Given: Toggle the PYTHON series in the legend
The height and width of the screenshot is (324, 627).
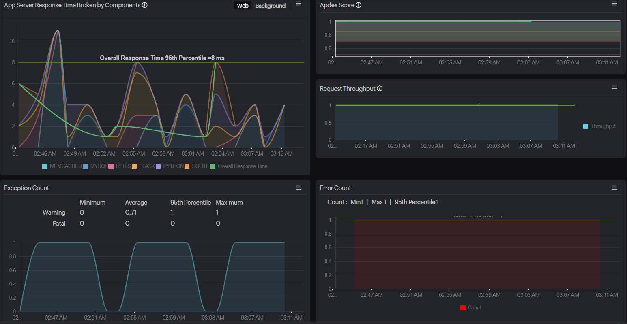Looking at the screenshot, I should (x=173, y=166).
